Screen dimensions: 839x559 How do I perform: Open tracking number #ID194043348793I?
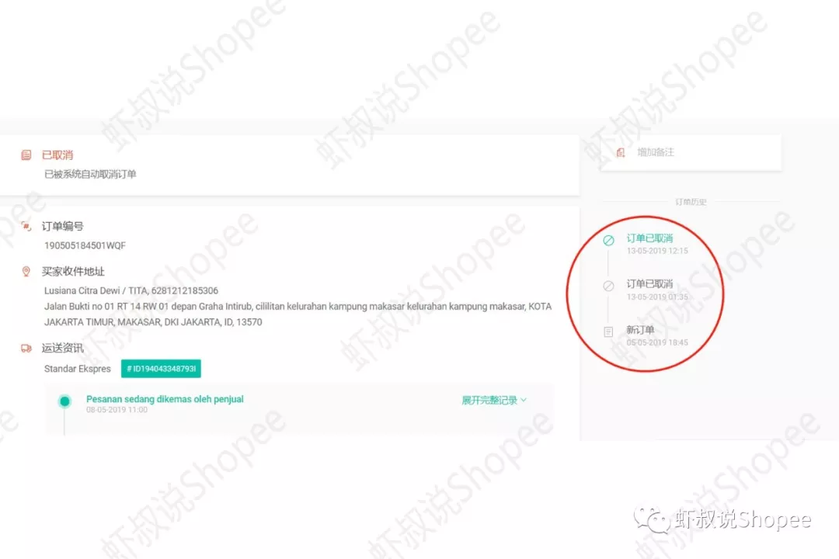click(161, 369)
